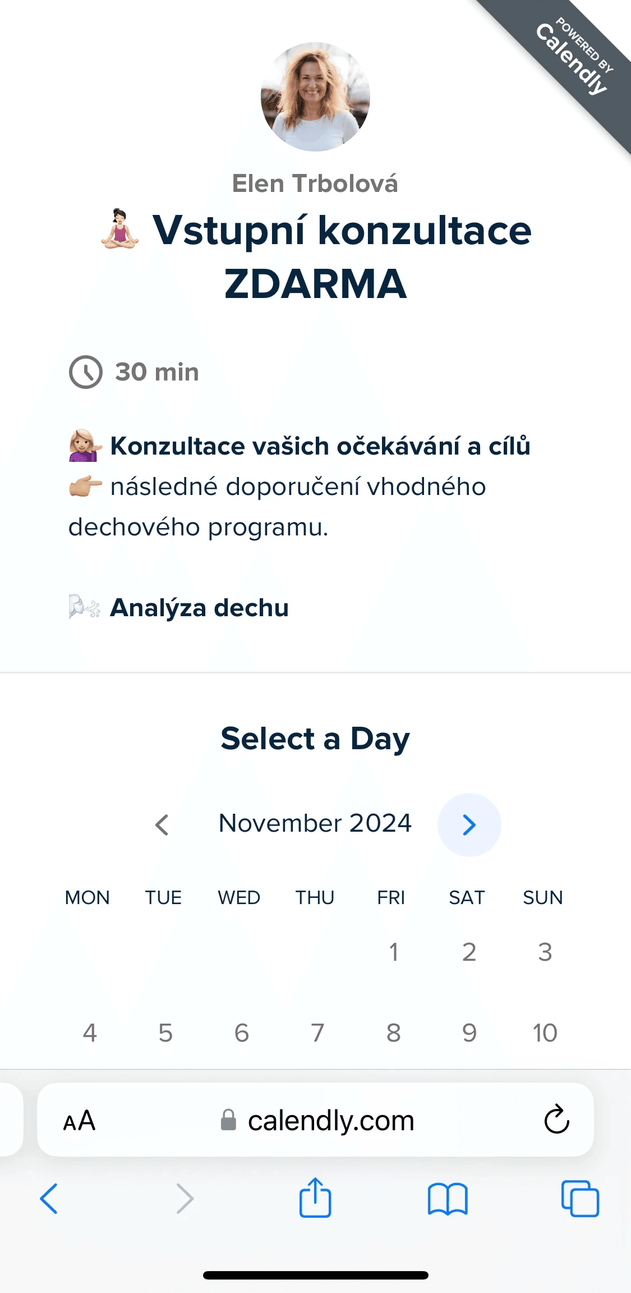Choose Monday November 4 date

[x=90, y=1033]
